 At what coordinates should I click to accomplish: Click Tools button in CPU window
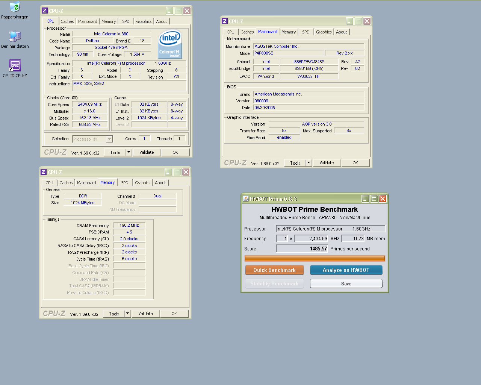click(x=115, y=152)
